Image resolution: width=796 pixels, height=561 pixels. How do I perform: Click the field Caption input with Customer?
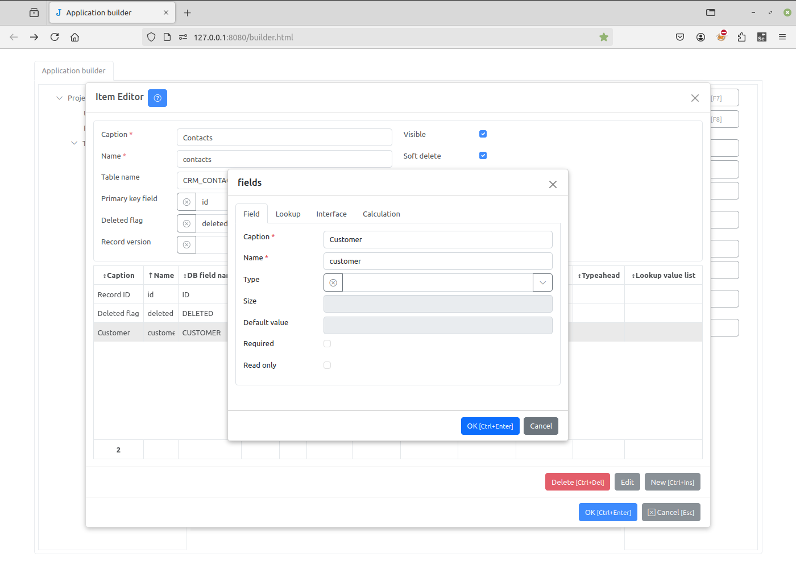pos(437,240)
